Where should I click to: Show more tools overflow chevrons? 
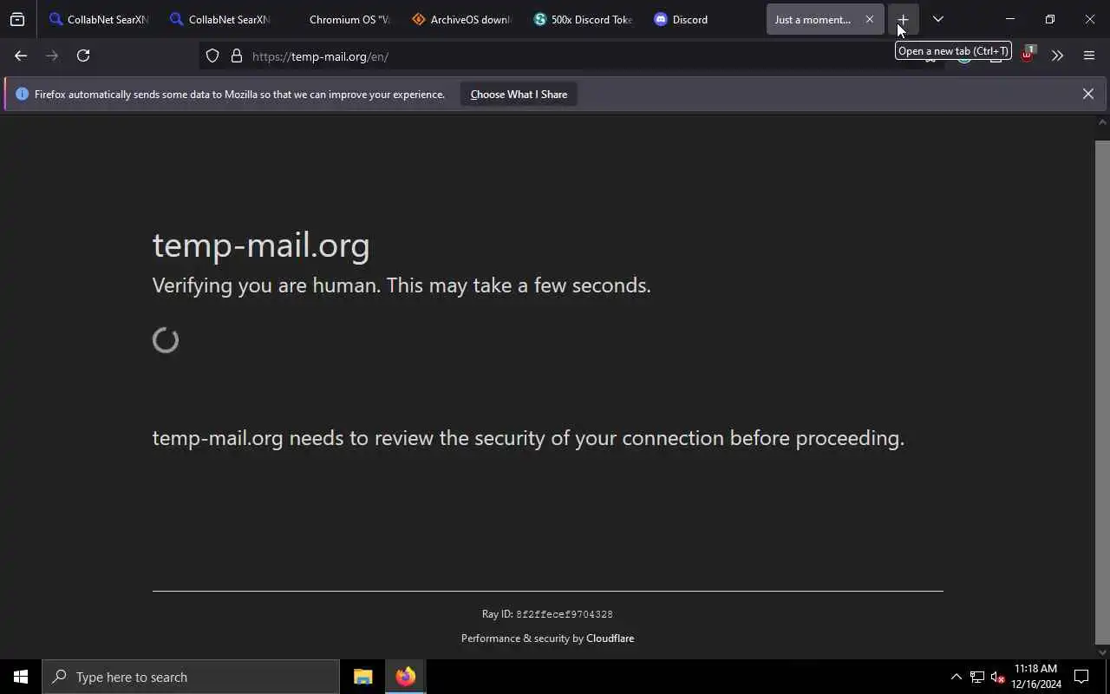(x=1057, y=56)
